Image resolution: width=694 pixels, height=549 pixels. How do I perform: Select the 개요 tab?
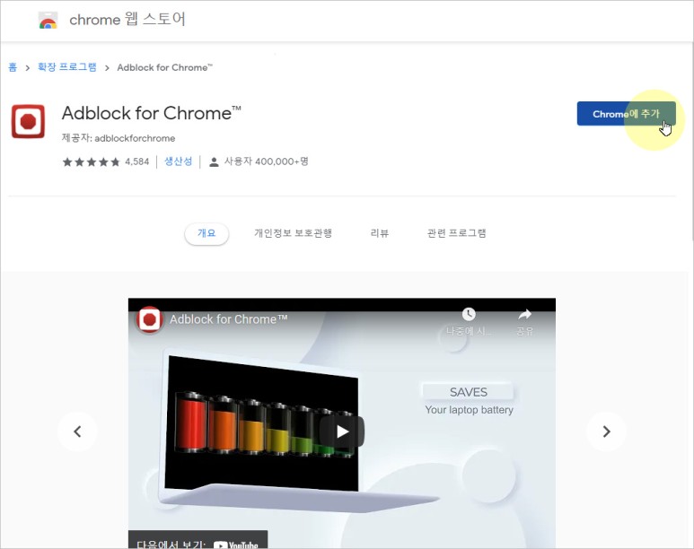[x=206, y=233]
